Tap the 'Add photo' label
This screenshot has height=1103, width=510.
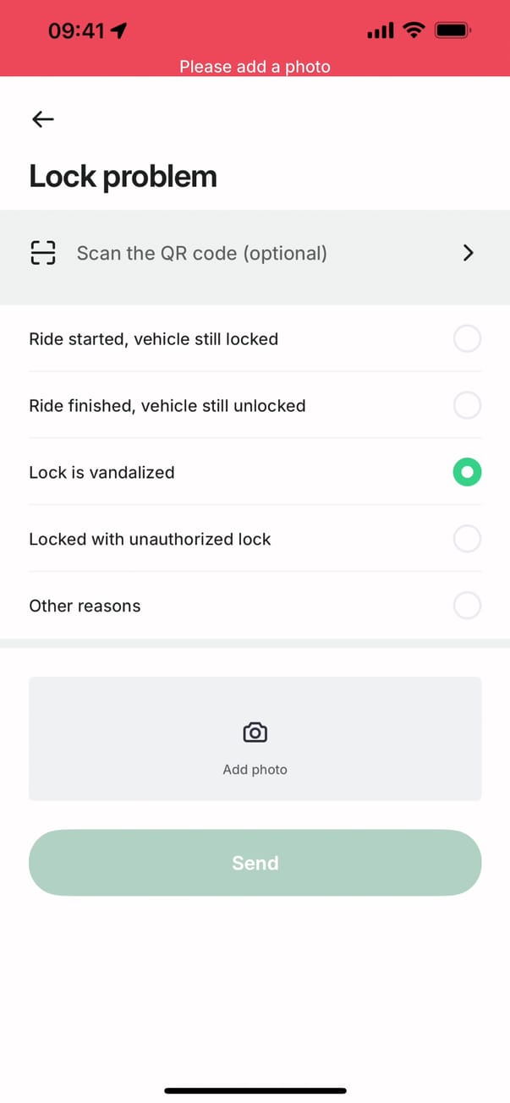(x=255, y=770)
